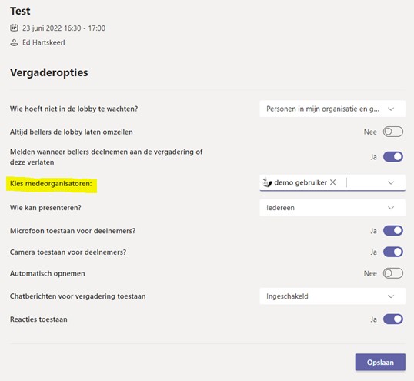Click the organizer person icon beside Ed Hartskeerl
This screenshot has width=414, height=381.
[14, 42]
